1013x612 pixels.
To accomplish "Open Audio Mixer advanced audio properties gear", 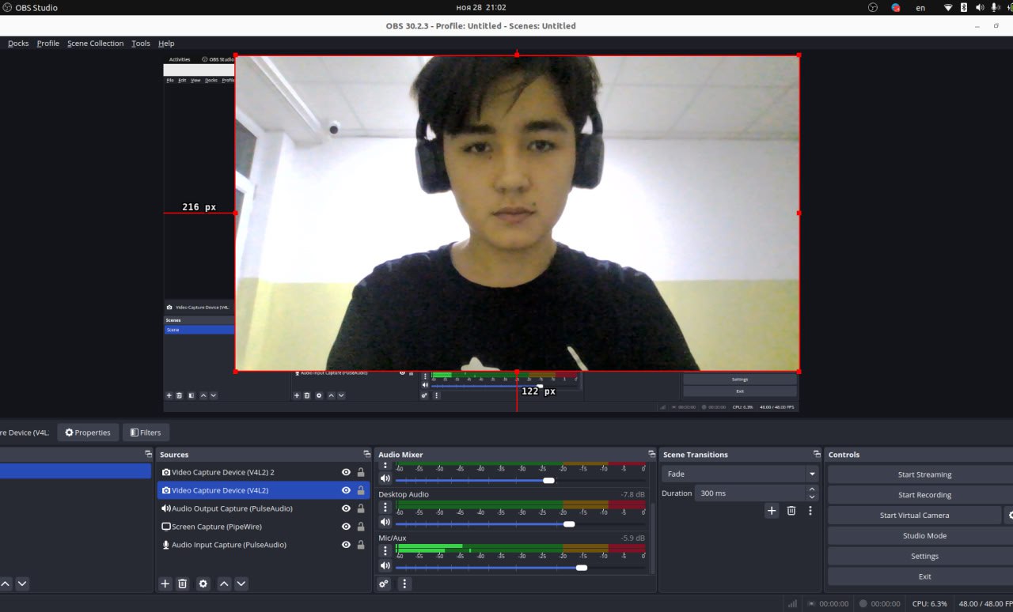I will (384, 584).
